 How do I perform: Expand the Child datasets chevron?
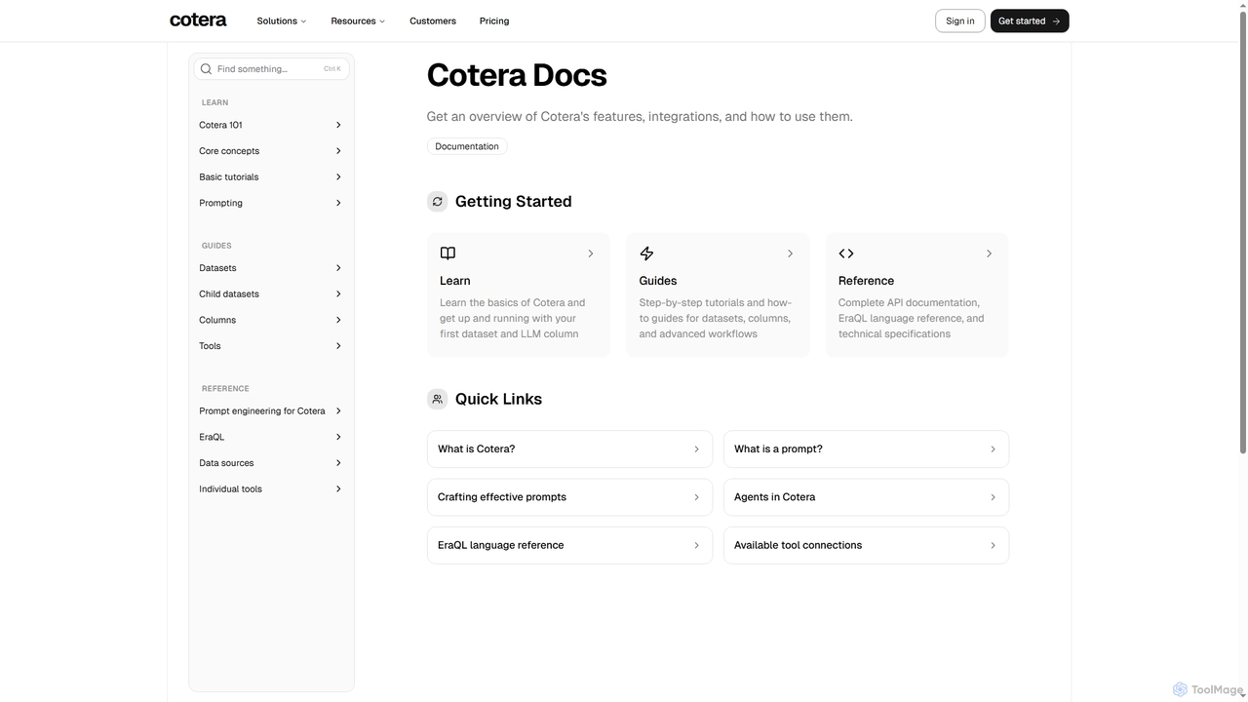pos(338,294)
